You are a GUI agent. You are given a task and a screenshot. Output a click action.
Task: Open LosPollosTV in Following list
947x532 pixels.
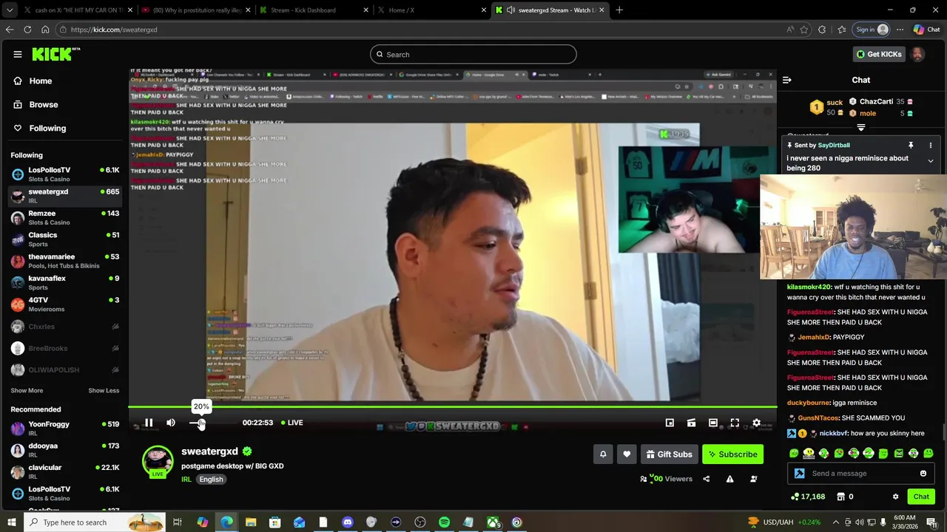[65, 174]
